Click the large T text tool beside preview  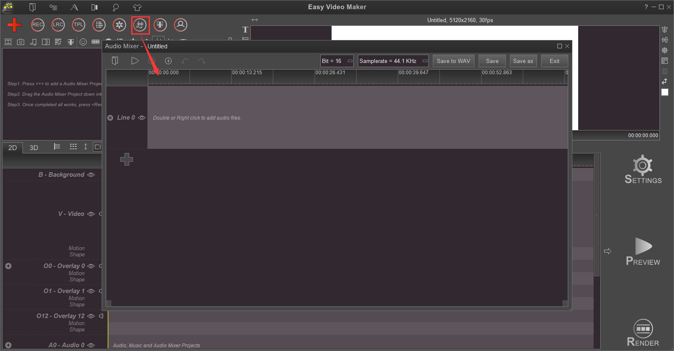click(x=245, y=30)
